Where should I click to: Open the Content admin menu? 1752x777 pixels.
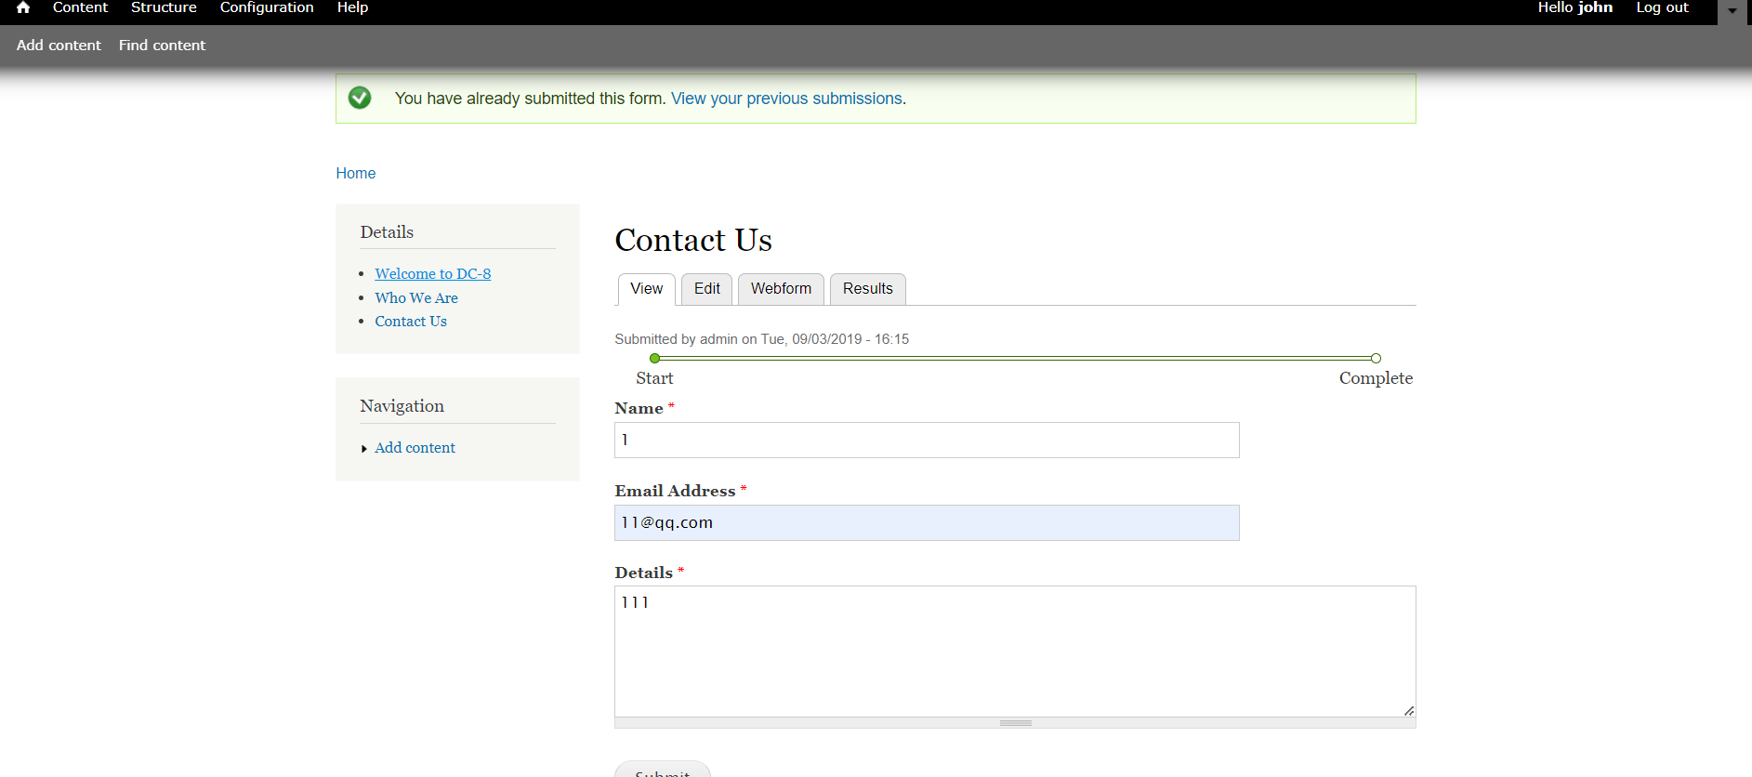point(80,7)
